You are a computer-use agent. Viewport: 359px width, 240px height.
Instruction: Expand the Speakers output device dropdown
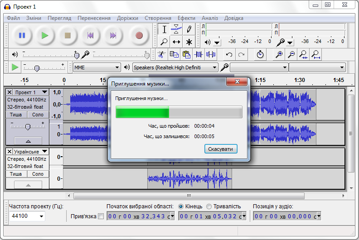(x=175, y=67)
